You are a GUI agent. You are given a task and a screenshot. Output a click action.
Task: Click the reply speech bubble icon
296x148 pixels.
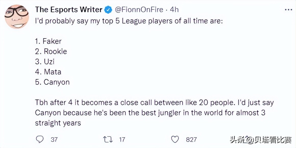click(x=40, y=139)
